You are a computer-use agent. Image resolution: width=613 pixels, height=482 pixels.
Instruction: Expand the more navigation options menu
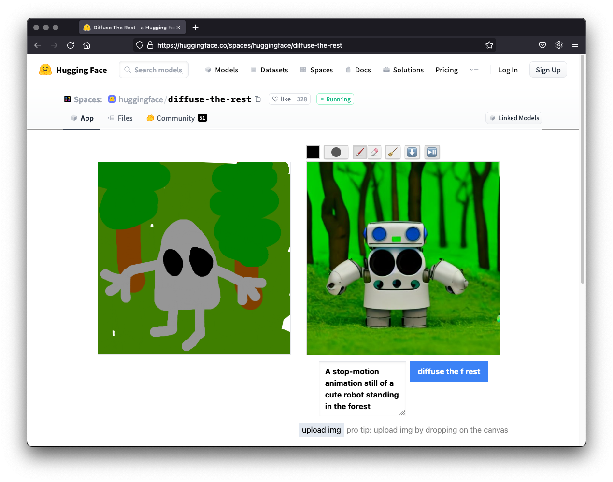click(474, 70)
